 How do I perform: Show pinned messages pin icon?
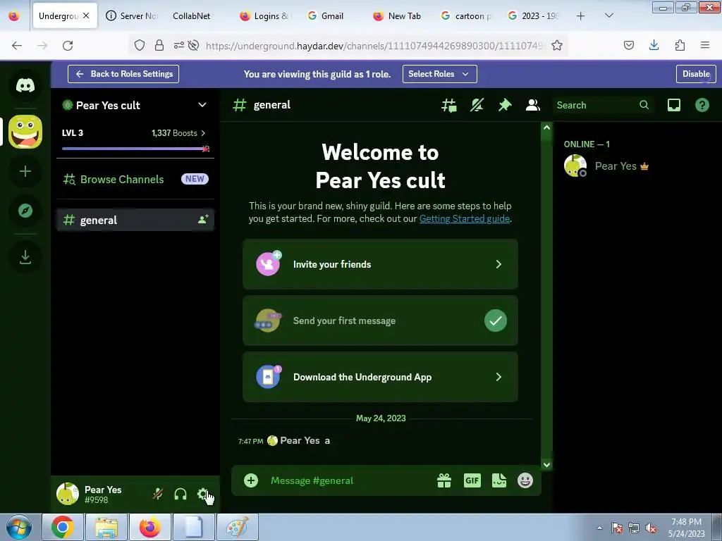point(505,106)
